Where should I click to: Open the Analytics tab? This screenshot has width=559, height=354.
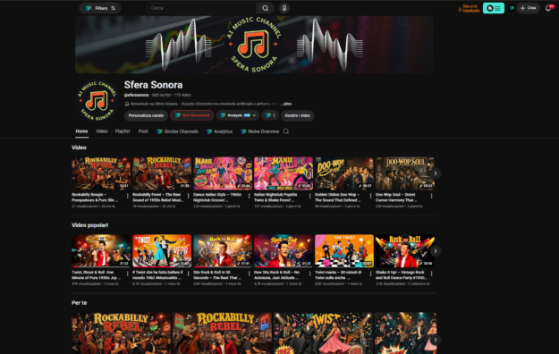click(x=220, y=131)
